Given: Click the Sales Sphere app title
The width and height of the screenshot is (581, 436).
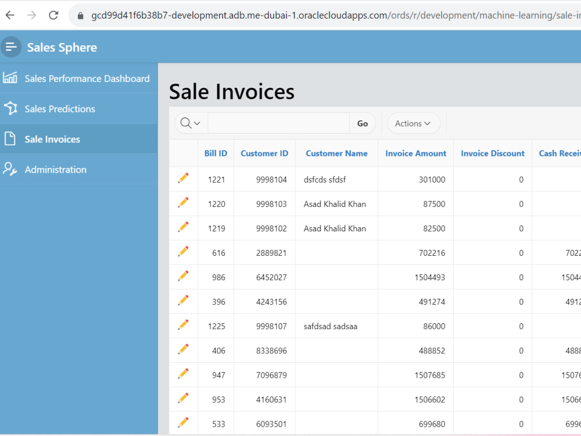Looking at the screenshot, I should click(x=62, y=48).
